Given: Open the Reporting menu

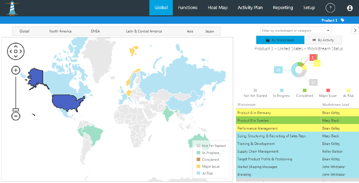Looking at the screenshot, I should (283, 8).
